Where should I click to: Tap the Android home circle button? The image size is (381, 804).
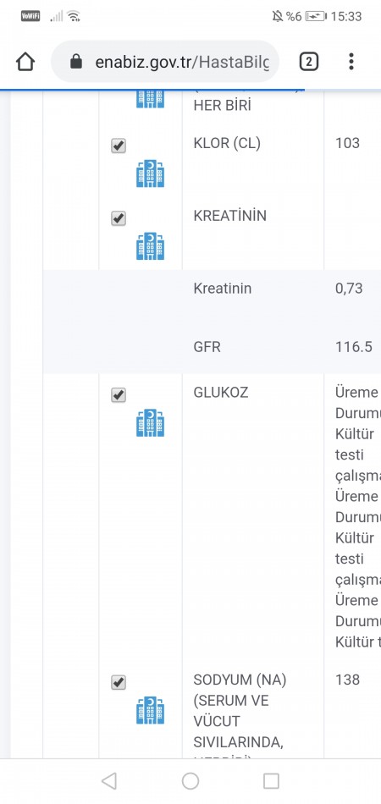(x=190, y=781)
